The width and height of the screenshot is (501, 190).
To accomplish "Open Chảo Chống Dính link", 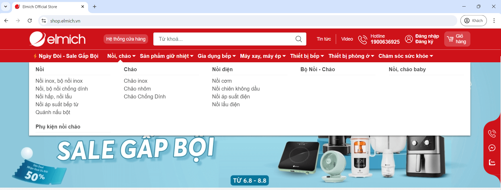I will pyautogui.click(x=145, y=97).
